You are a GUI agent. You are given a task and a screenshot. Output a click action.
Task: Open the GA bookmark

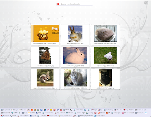click(108, 113)
